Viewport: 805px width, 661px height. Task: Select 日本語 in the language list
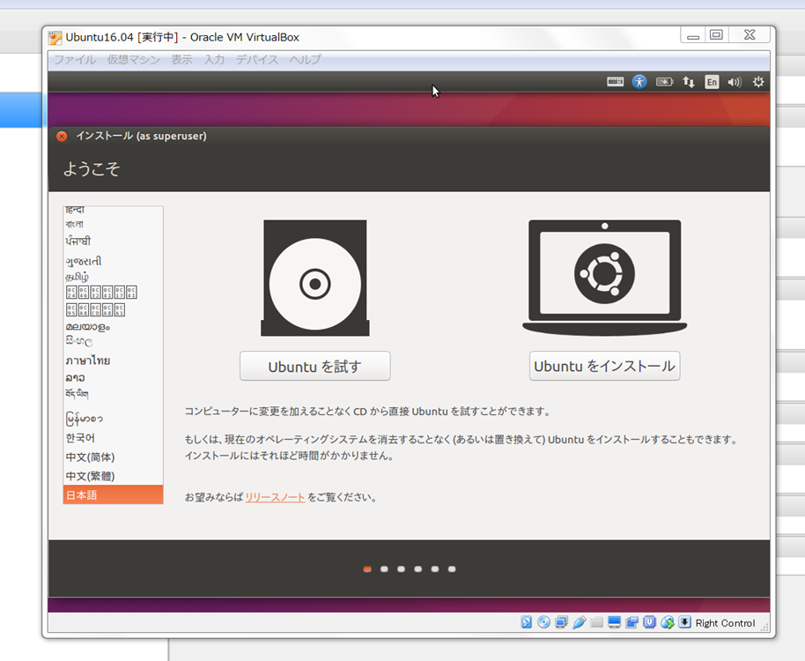click(x=113, y=495)
